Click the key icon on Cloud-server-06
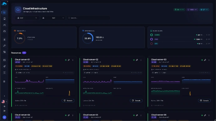The width and height of the screenshot is (216, 121). click(205, 115)
